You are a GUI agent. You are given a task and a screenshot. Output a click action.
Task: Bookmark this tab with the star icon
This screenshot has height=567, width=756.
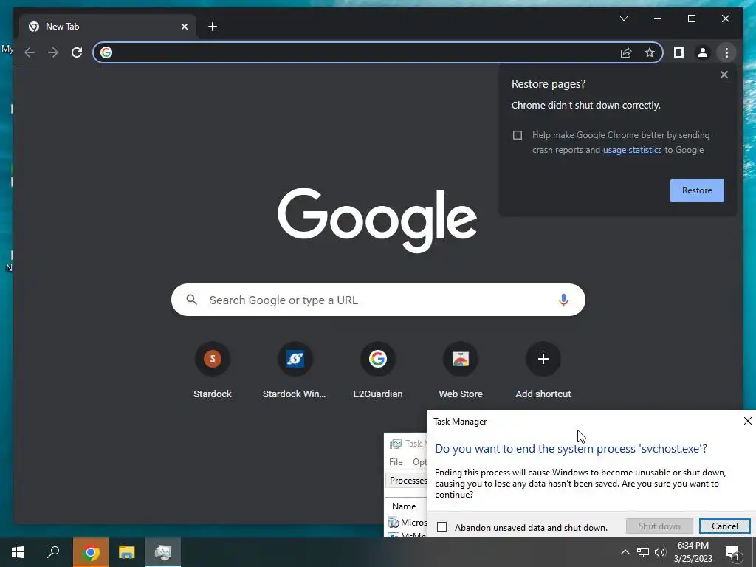[650, 52]
